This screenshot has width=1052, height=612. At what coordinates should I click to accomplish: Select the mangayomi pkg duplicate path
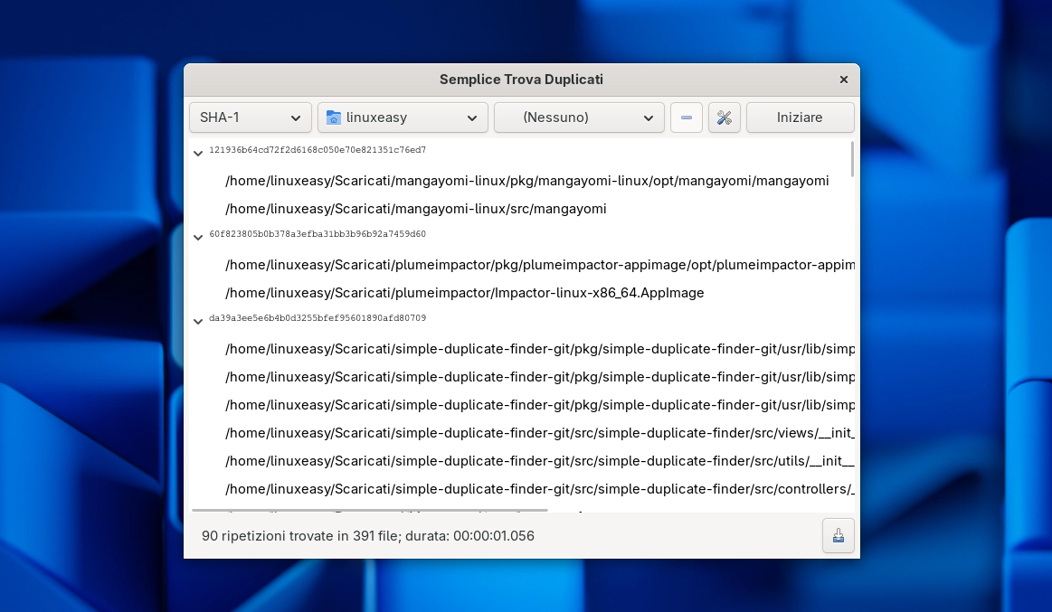527,181
